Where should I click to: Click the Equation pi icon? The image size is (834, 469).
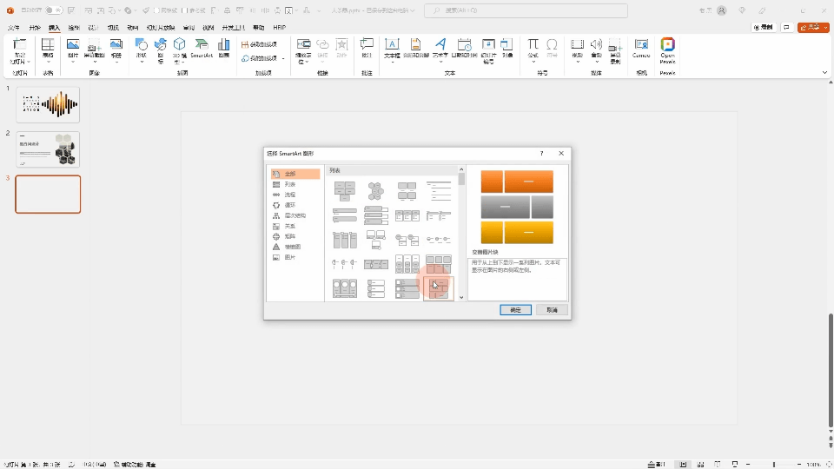533,44
